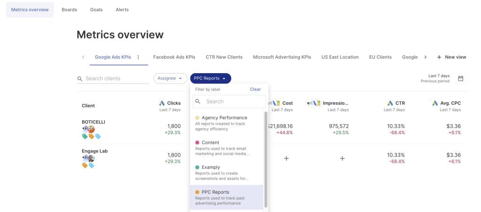Click the Client column header

[88, 106]
